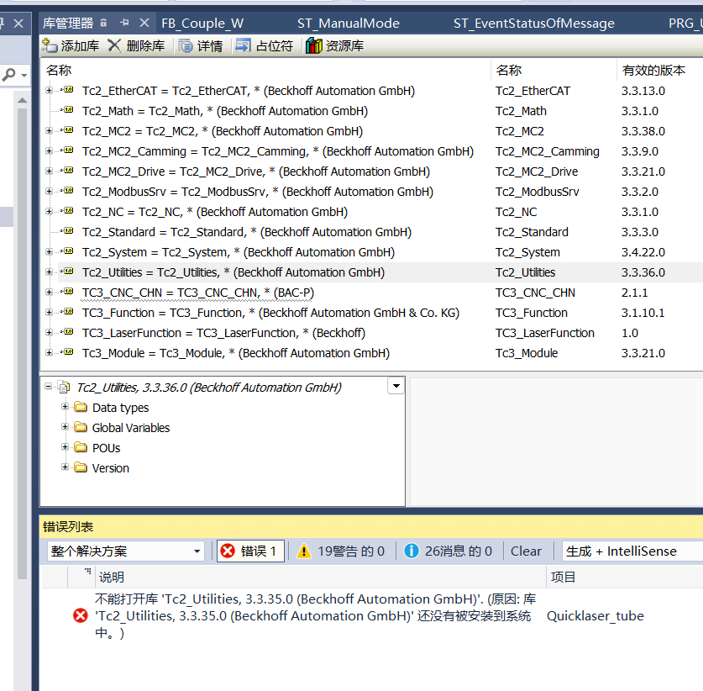Select Tc2_Math library row
Screen dimensions: 703x691
coord(224,111)
